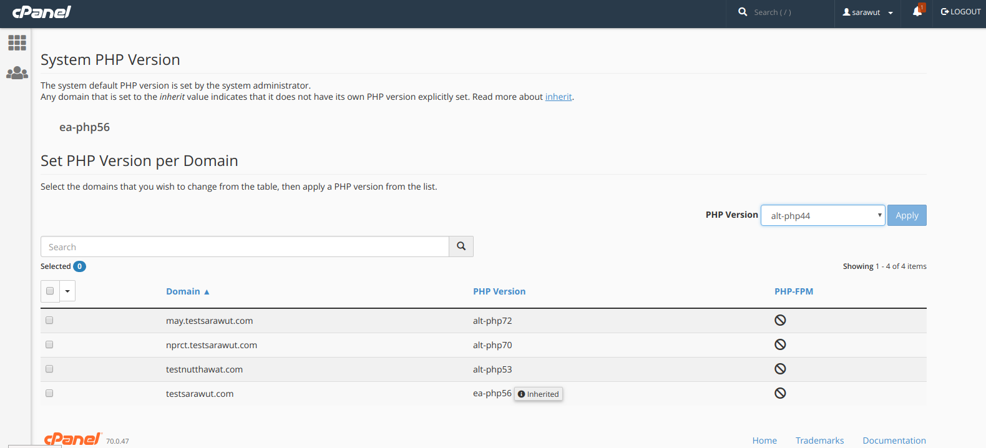The image size is (986, 448).
Task: Click PHP-FPM disabled icon for testnutthawat.com
Action: pyautogui.click(x=780, y=369)
